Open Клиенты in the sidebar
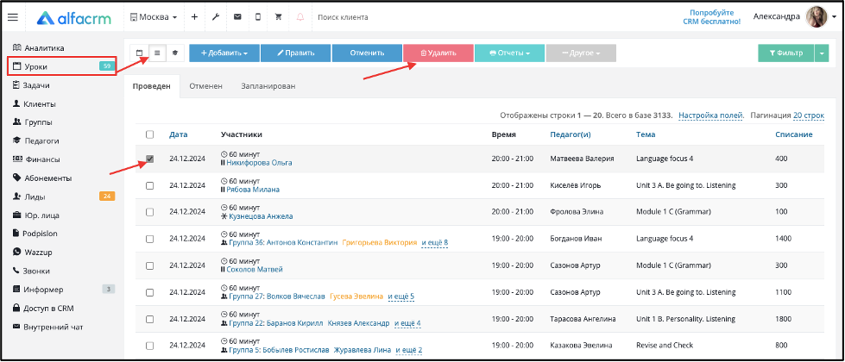Screen dimensions: 845x362 pyautogui.click(x=40, y=104)
